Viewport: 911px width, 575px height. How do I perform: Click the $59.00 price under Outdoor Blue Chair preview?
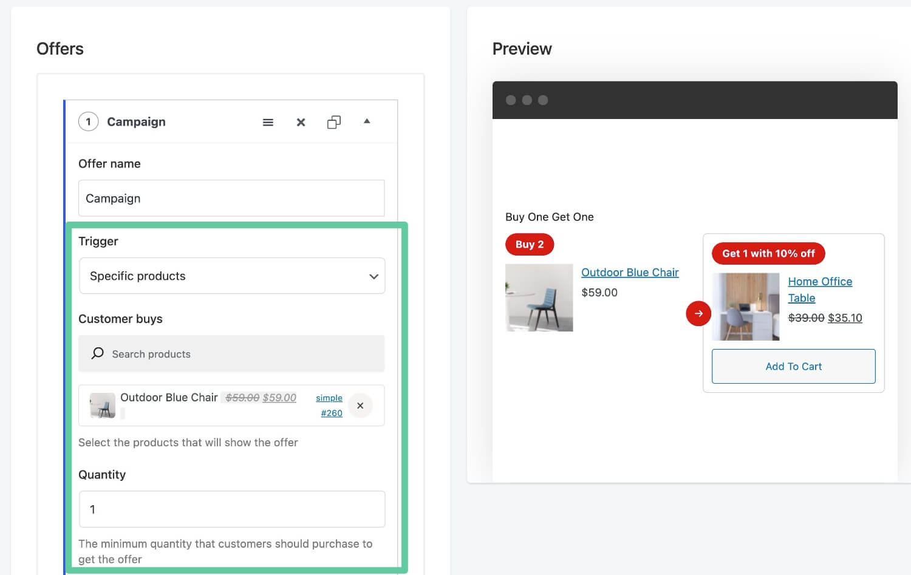[599, 292]
